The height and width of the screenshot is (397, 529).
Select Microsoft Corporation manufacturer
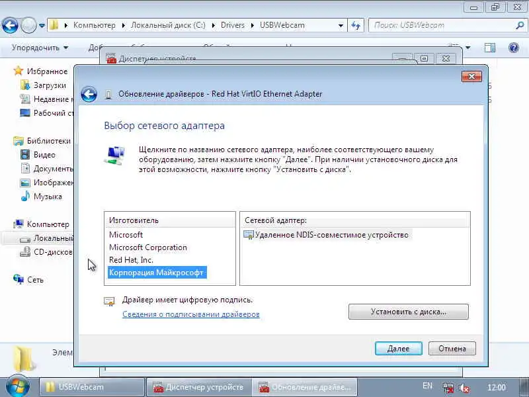[x=147, y=247]
